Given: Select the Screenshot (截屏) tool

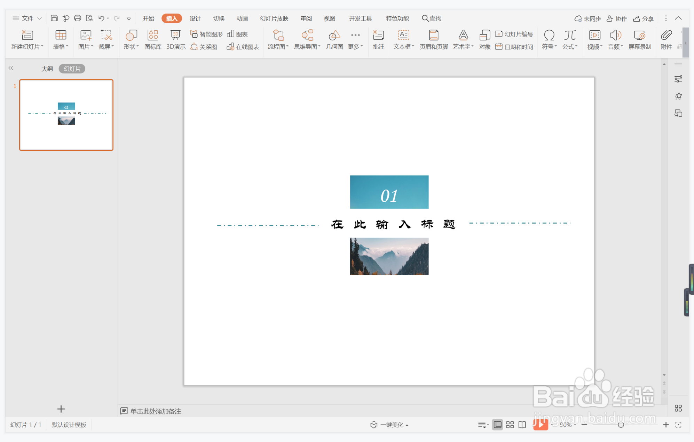Looking at the screenshot, I should coord(106,40).
